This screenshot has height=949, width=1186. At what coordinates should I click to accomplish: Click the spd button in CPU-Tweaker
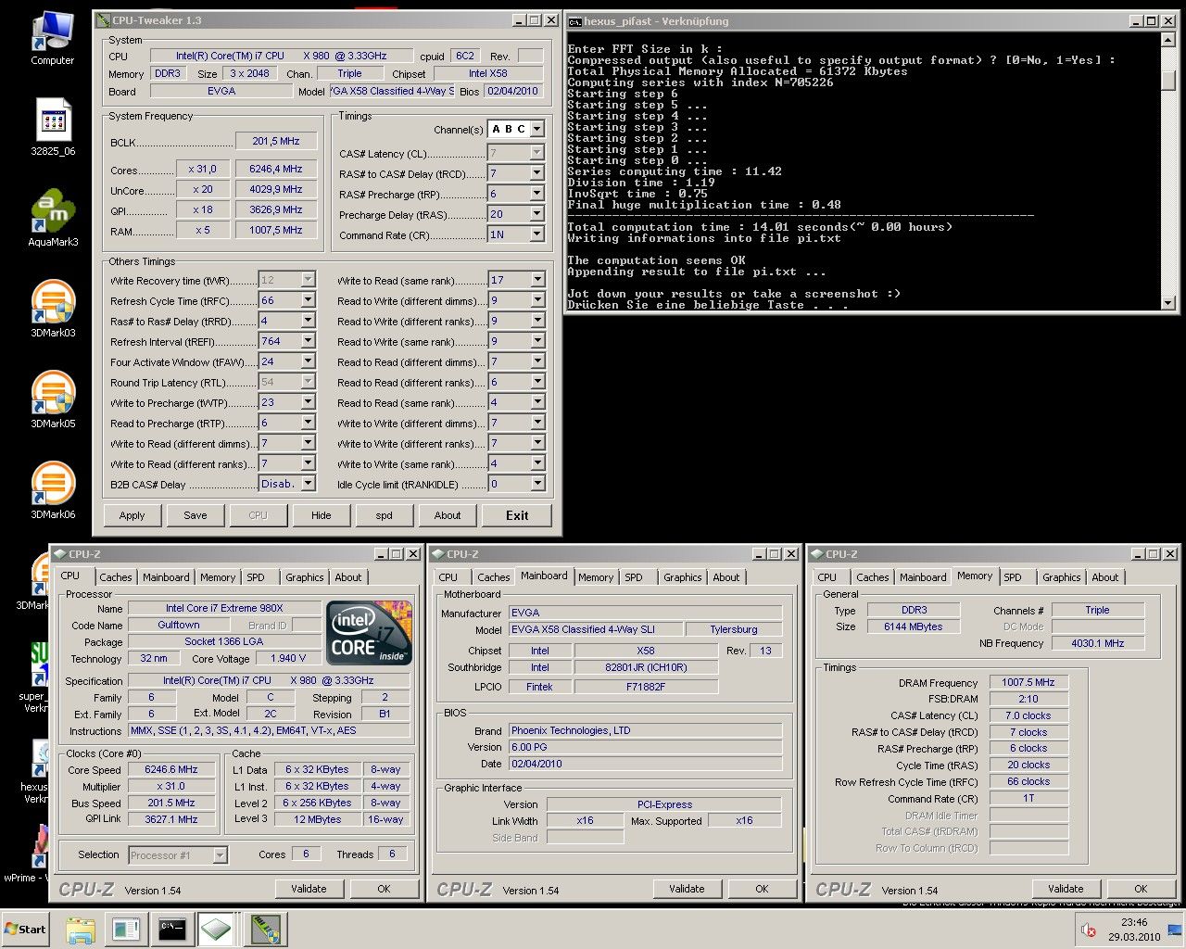(x=385, y=515)
